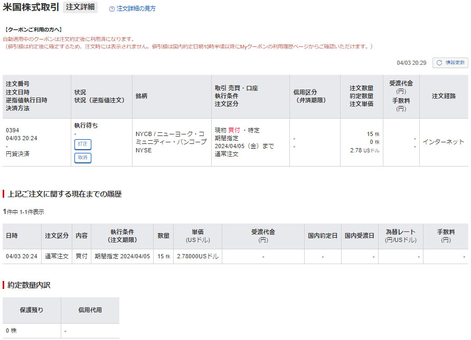This screenshot has height=340, width=471.
Task: Click the 保護預り column header
Action: (x=31, y=310)
